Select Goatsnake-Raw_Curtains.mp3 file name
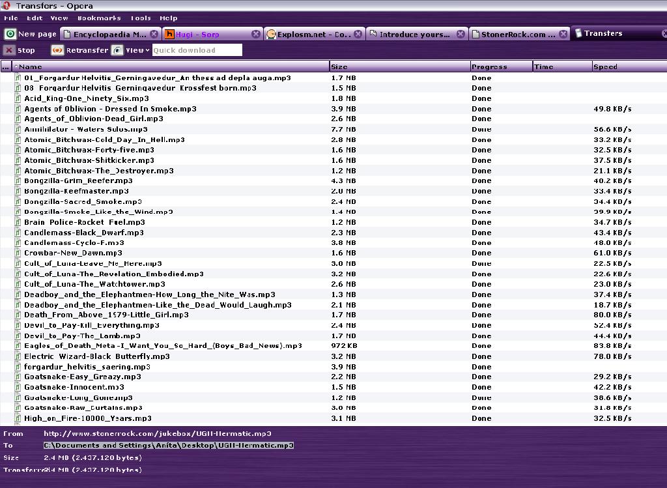Image resolution: width=667 pixels, height=488 pixels. (83, 408)
